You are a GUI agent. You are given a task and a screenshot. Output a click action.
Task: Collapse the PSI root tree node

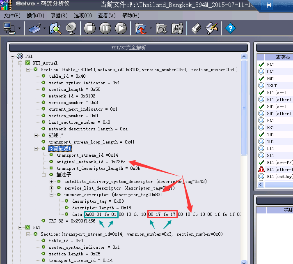click(12, 56)
